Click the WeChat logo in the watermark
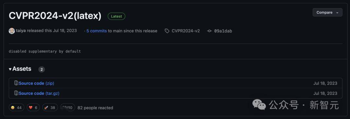This screenshot has width=350, height=119. (259, 104)
